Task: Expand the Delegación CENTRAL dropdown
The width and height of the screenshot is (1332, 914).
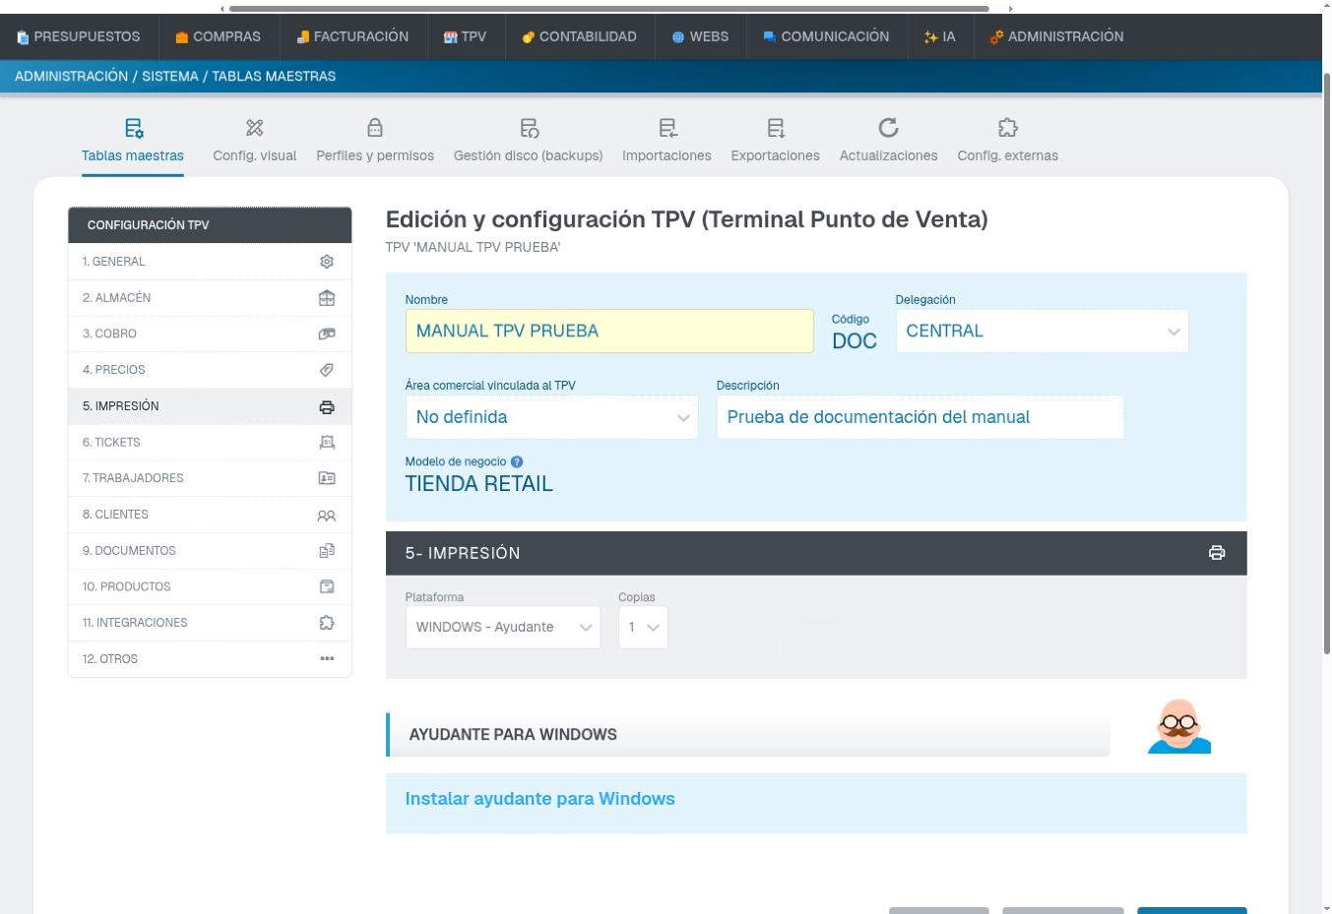Action: (1042, 332)
